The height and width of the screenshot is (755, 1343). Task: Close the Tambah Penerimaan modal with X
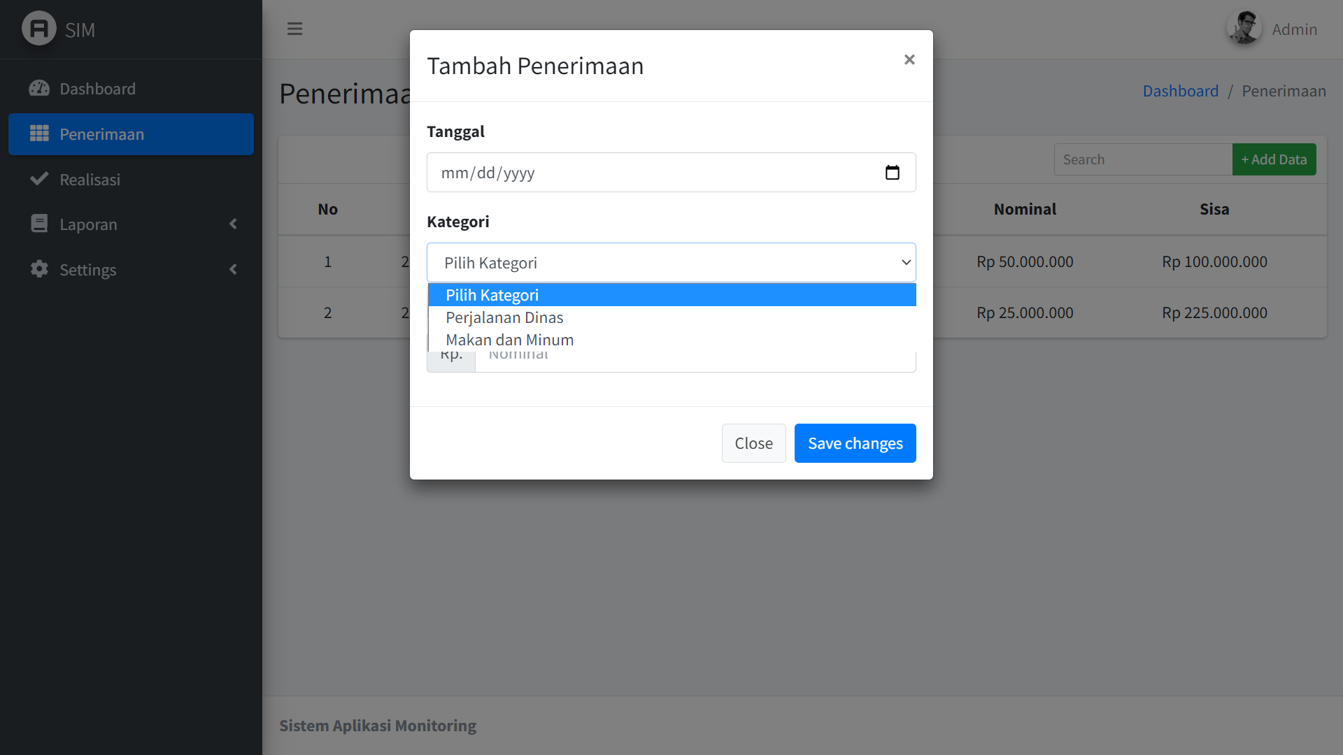click(x=909, y=60)
